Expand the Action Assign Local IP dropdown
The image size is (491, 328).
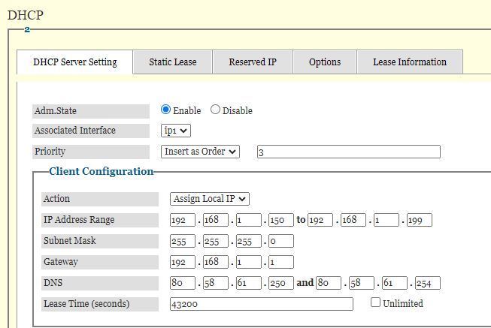(210, 199)
